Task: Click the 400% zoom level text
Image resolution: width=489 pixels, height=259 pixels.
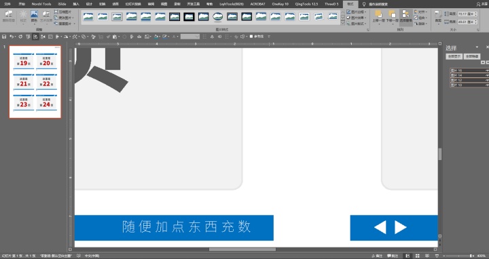Action: 482,256
